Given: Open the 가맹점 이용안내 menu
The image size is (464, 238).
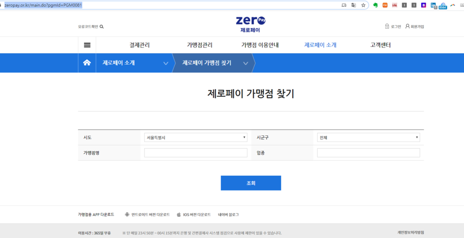Looking at the screenshot, I should 260,45.
